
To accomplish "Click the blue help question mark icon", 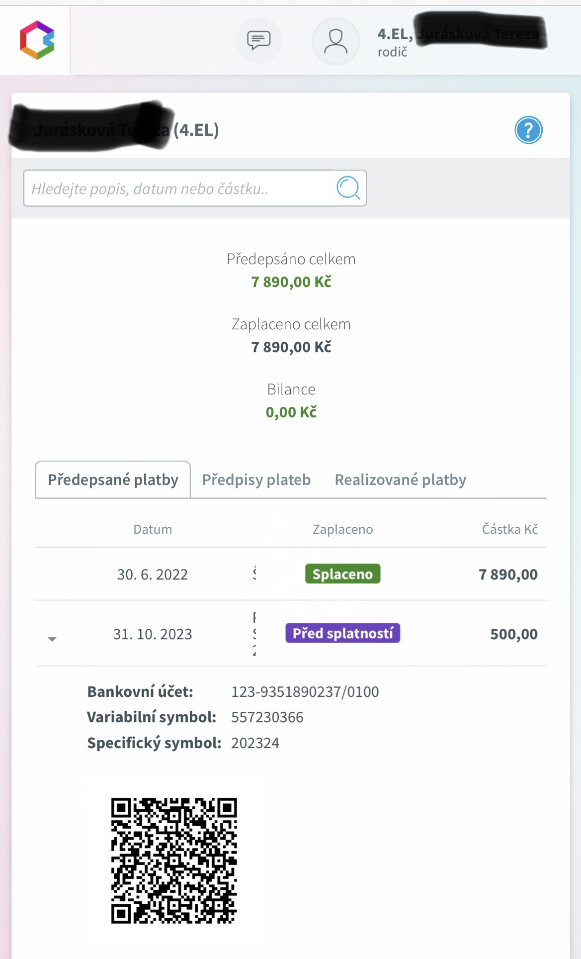I will tap(528, 130).
